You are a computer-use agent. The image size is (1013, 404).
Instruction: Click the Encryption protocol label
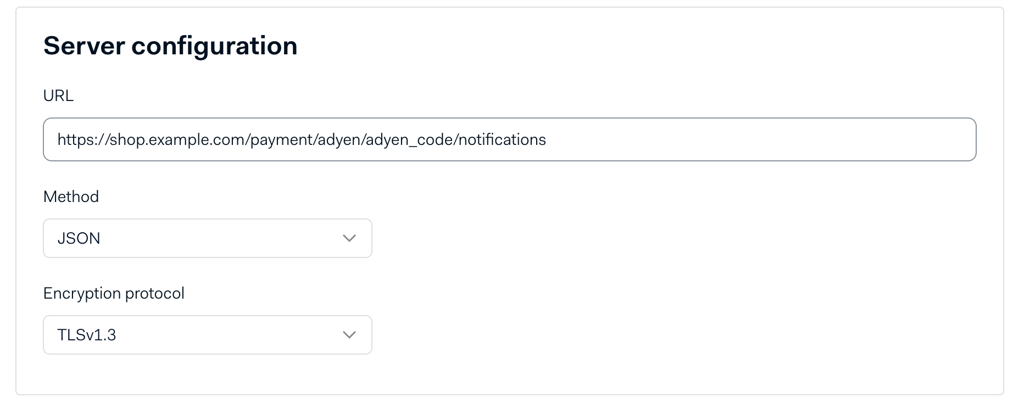[114, 293]
